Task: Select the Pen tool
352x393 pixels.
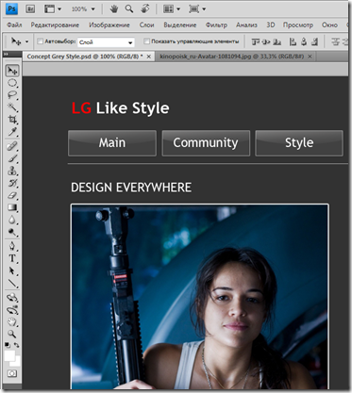Action: tap(12, 246)
